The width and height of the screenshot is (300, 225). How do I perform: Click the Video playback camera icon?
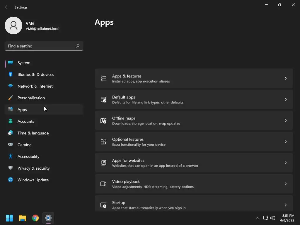(x=103, y=184)
